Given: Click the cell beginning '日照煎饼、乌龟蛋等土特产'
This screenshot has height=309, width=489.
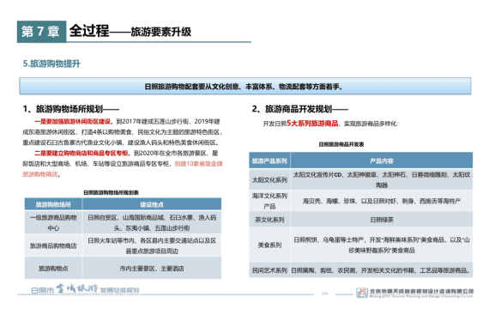Looking at the screenshot, I should pos(382,245).
